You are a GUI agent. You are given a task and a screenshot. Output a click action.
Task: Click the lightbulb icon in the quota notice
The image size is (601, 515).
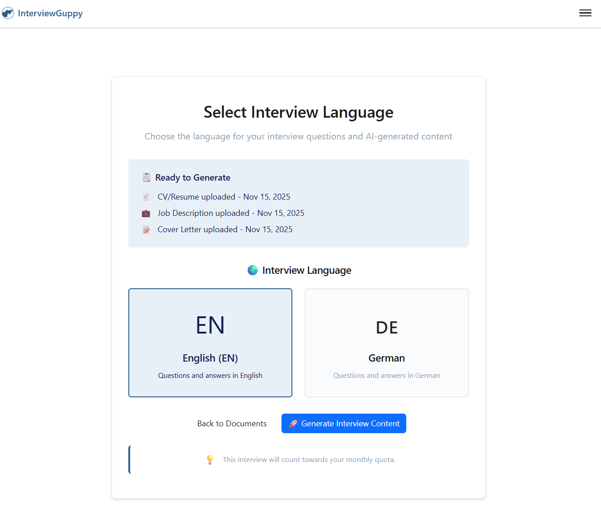coord(210,459)
